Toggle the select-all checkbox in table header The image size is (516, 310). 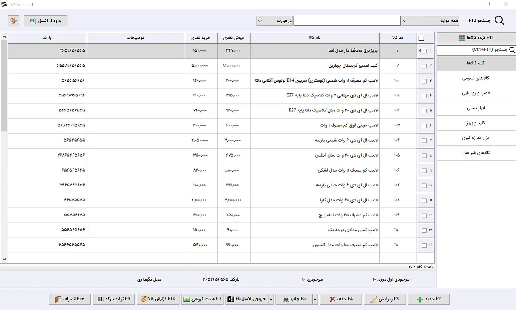(x=422, y=38)
